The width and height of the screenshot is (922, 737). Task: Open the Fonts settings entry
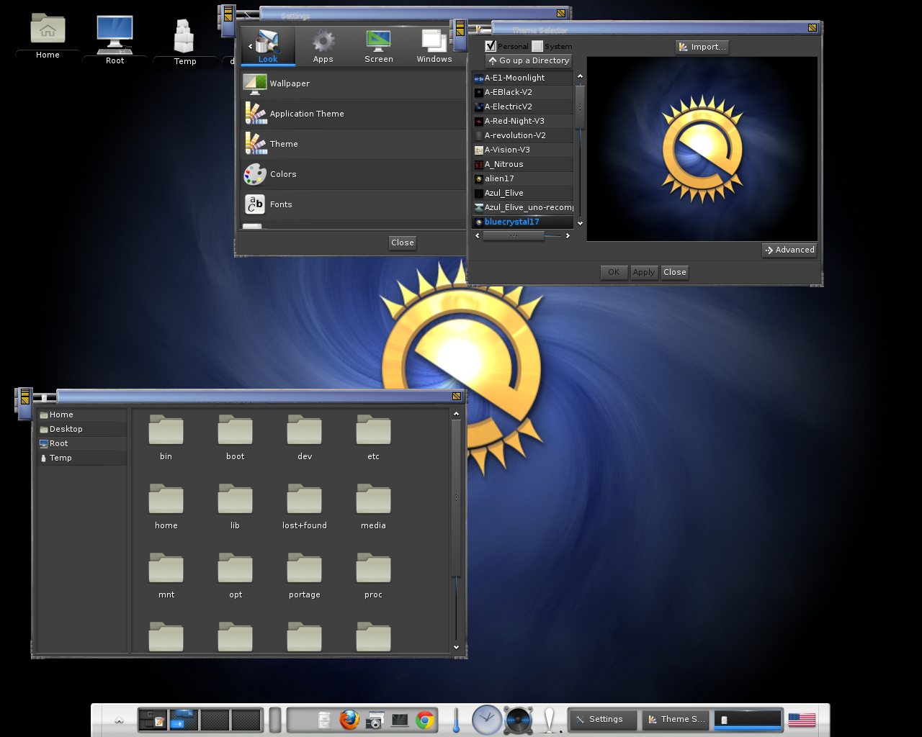(354, 204)
